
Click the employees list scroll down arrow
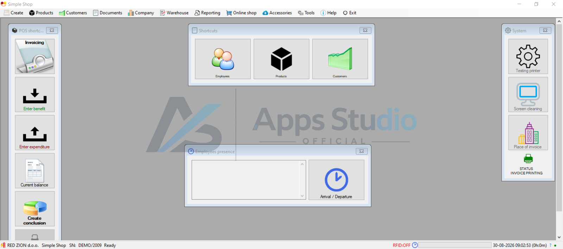[x=302, y=196]
